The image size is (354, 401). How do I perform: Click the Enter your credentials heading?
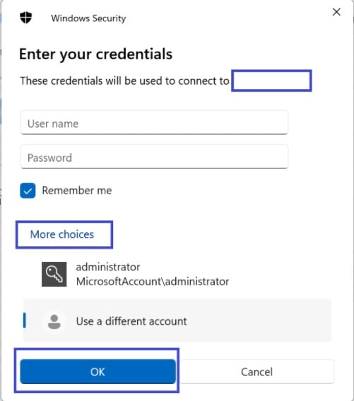click(x=95, y=54)
